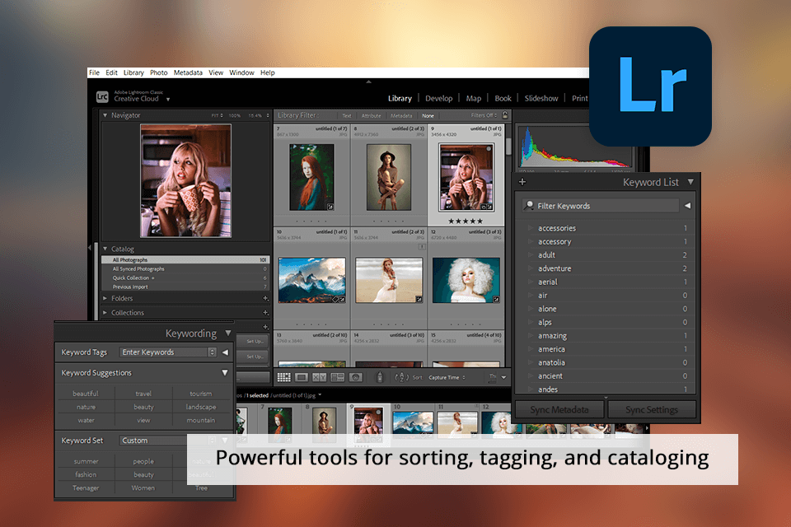The height and width of the screenshot is (527, 791).
Task: Toggle the arrow beside Keyword Tags field
Action: tap(225, 352)
